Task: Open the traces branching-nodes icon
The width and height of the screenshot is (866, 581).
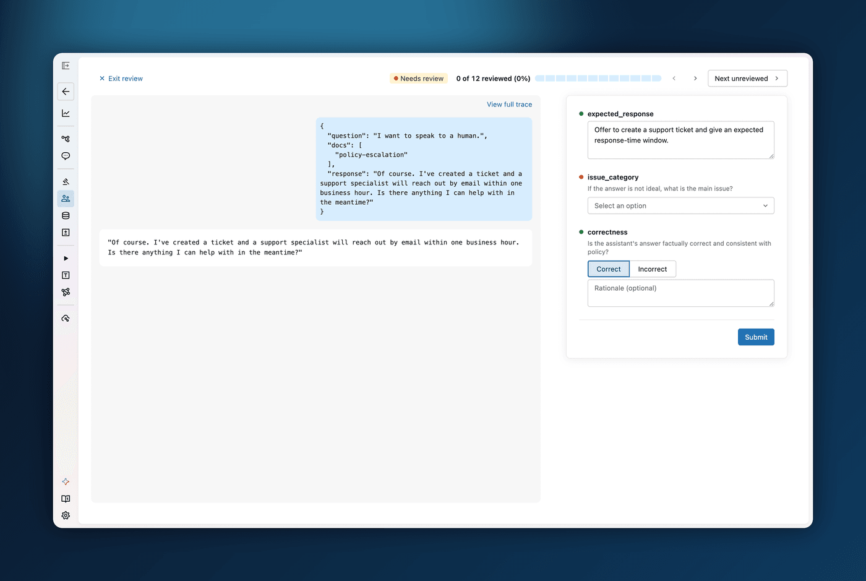Action: tap(66, 139)
